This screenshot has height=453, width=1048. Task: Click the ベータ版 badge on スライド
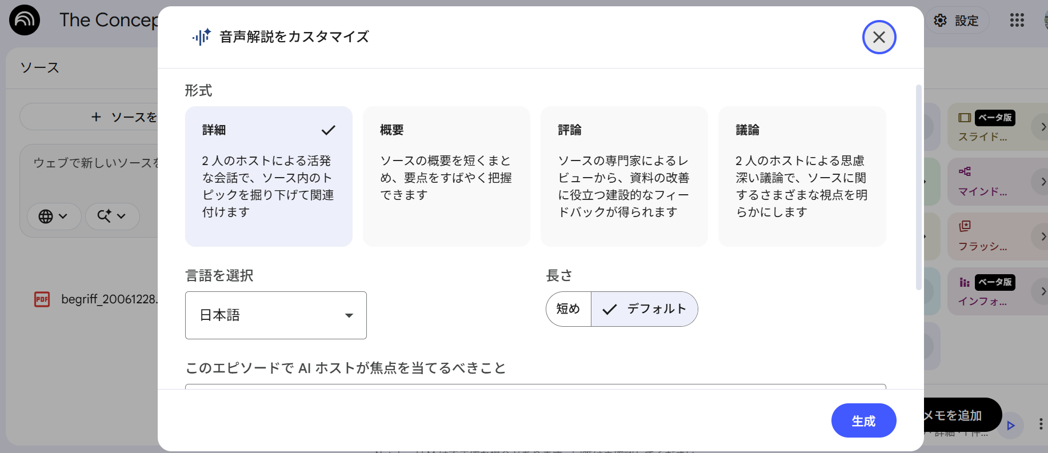995,118
